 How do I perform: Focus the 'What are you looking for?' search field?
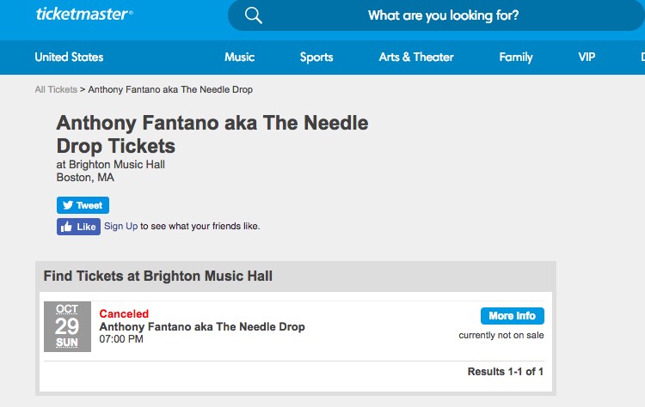point(436,15)
